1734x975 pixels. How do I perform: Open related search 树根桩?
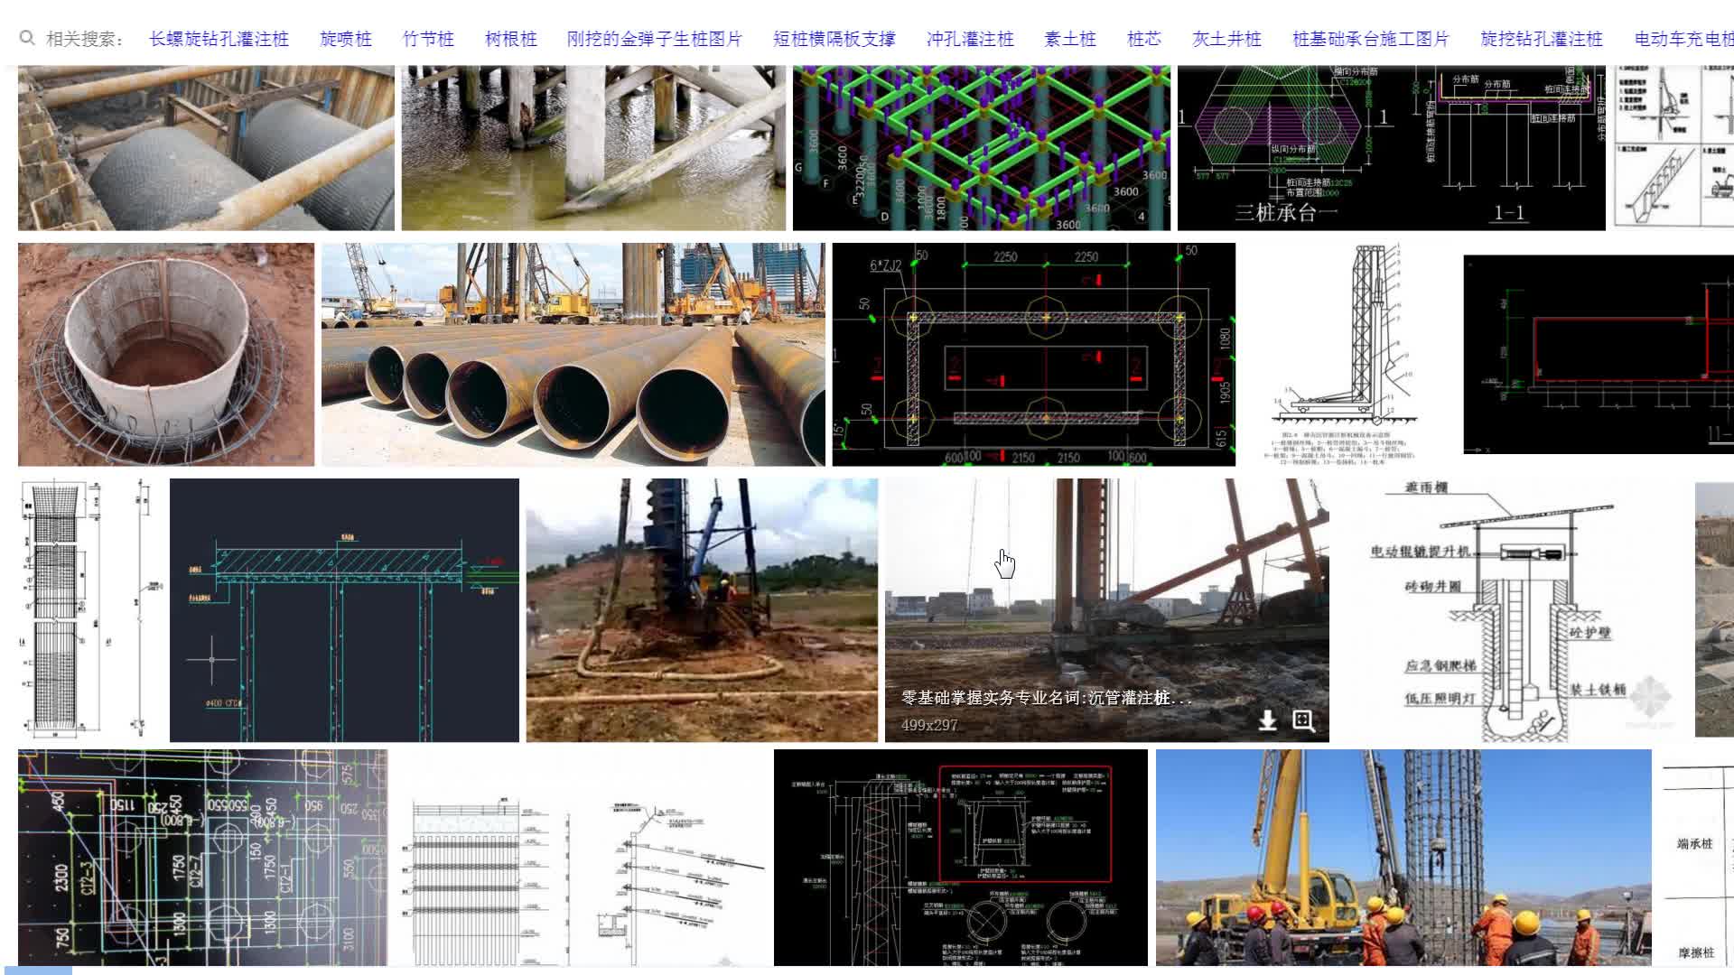click(x=510, y=39)
